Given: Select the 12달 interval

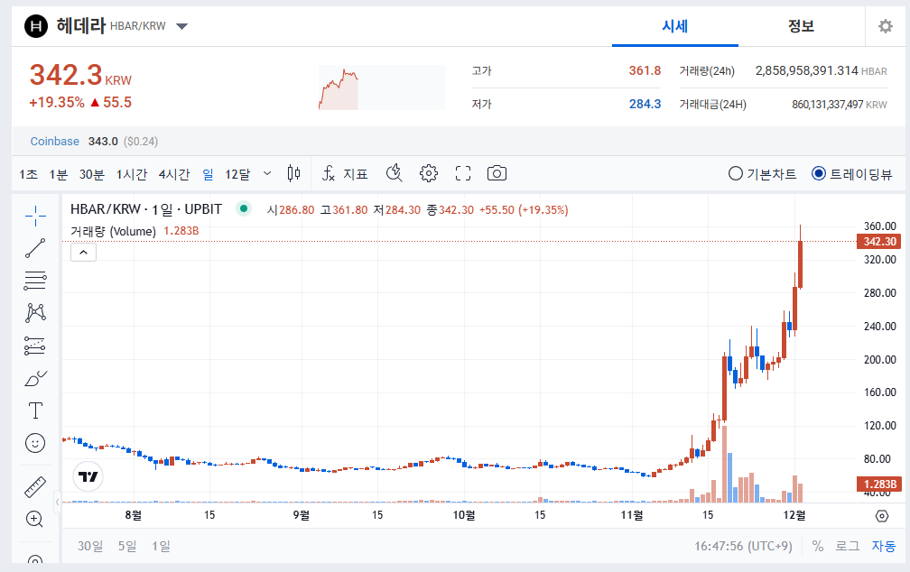Looking at the screenshot, I should pos(237,174).
